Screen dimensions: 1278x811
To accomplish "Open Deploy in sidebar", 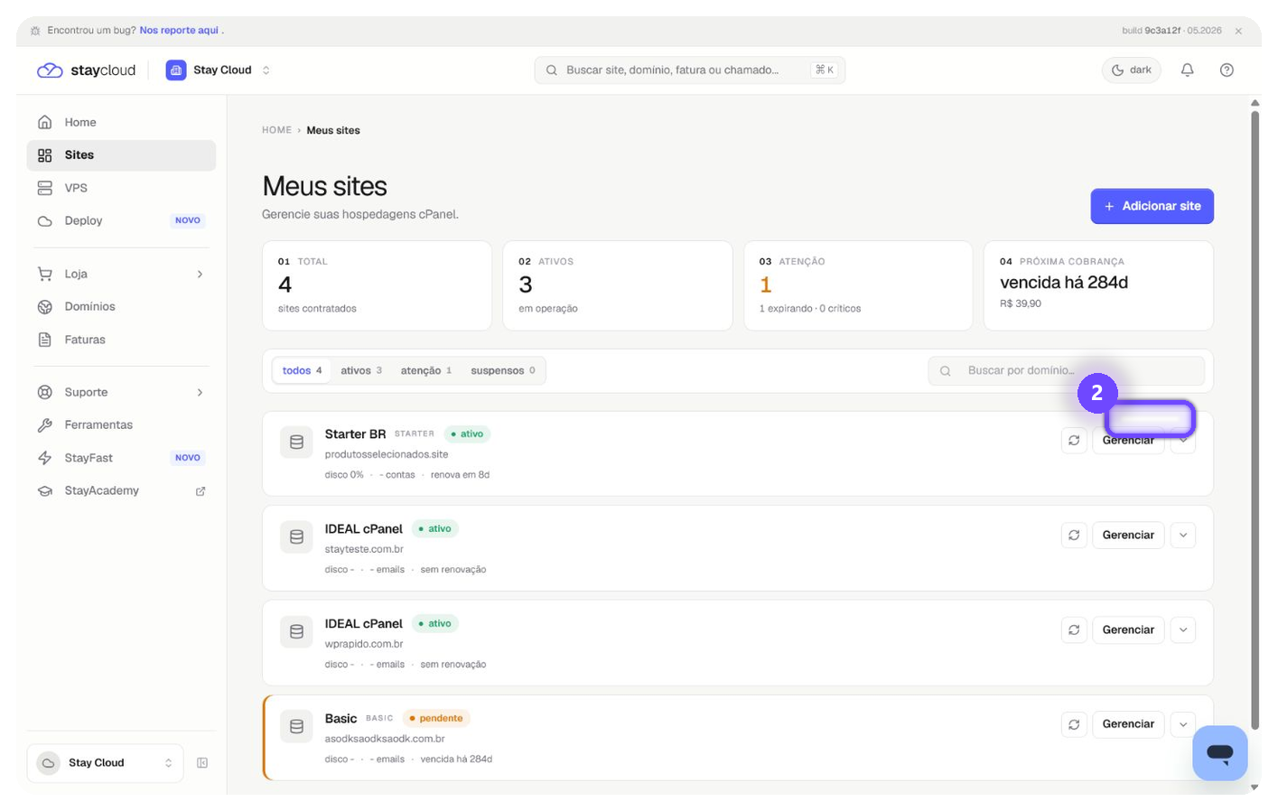I will point(121,220).
